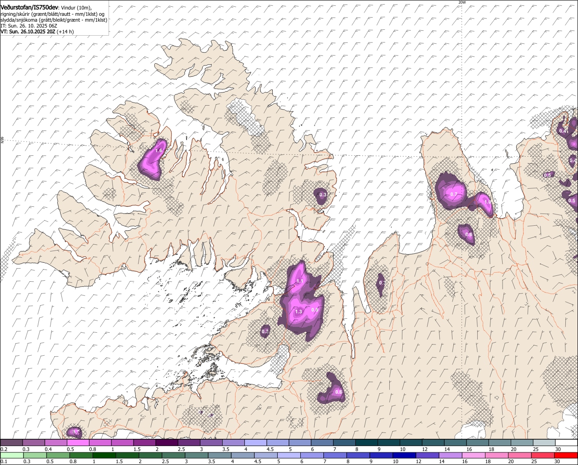The height and width of the screenshot is (465, 578).
Task: Pick snow scale swatch starting at 12
Action: click(433, 442)
